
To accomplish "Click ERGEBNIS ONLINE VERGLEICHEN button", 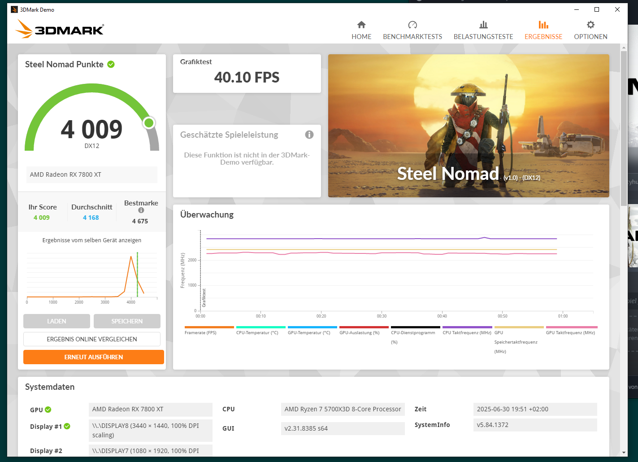I will point(92,339).
